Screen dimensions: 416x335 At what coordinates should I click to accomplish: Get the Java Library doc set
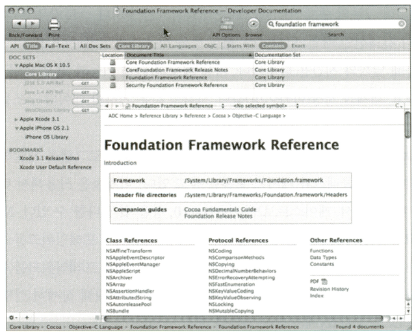pos(85,101)
